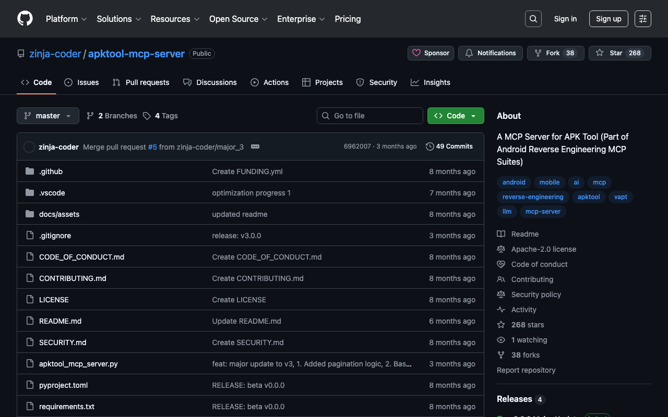Click the GitHub logo icon

[x=25, y=19]
